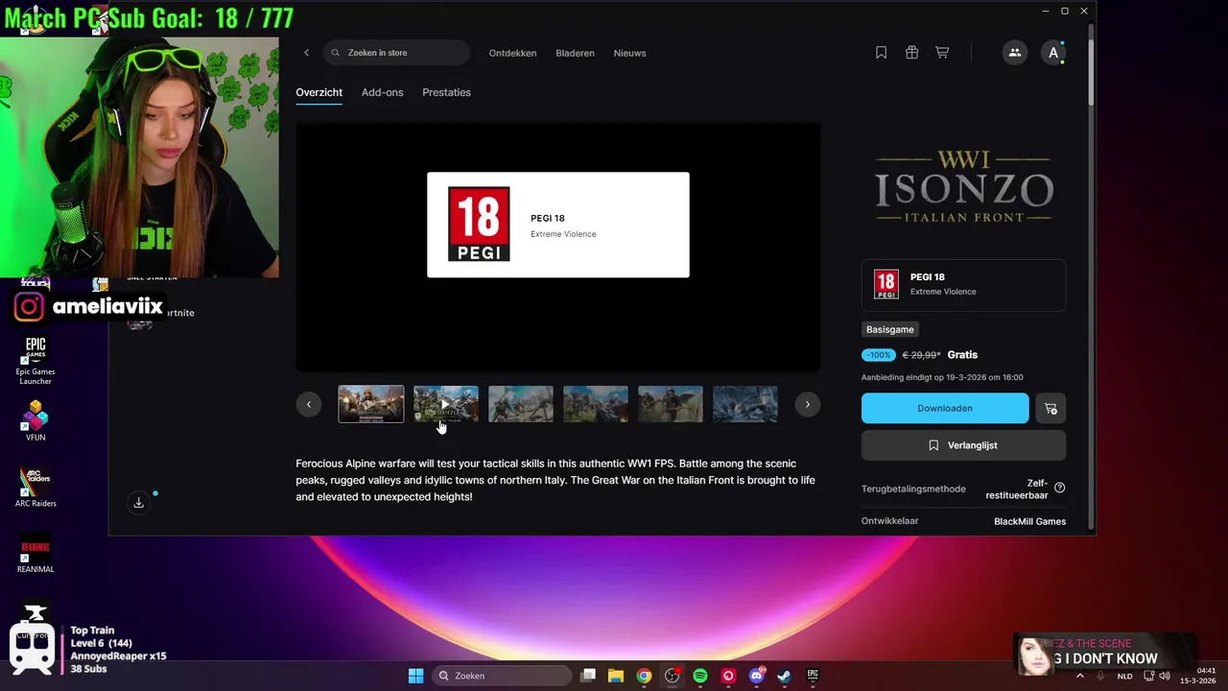Add game to Verlanglijst
This screenshot has width=1228, height=691.
[x=963, y=445]
